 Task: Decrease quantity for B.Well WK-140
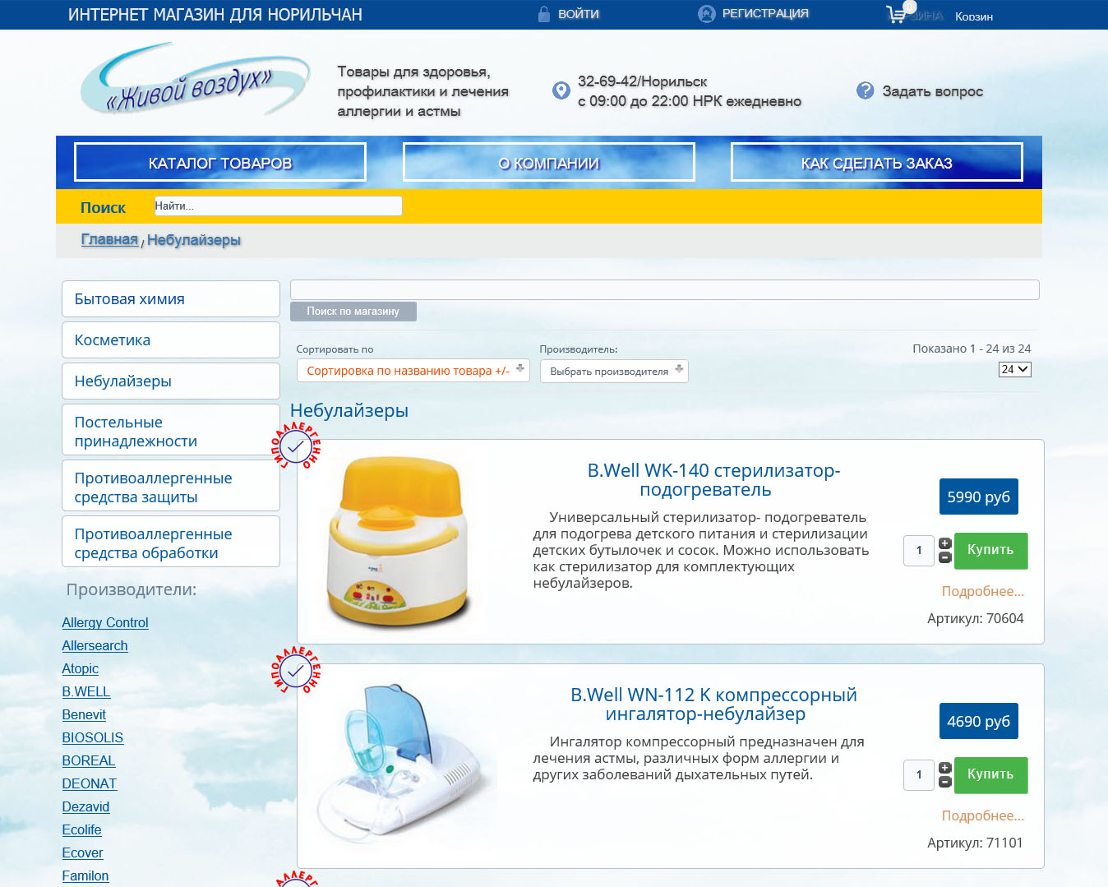945,557
